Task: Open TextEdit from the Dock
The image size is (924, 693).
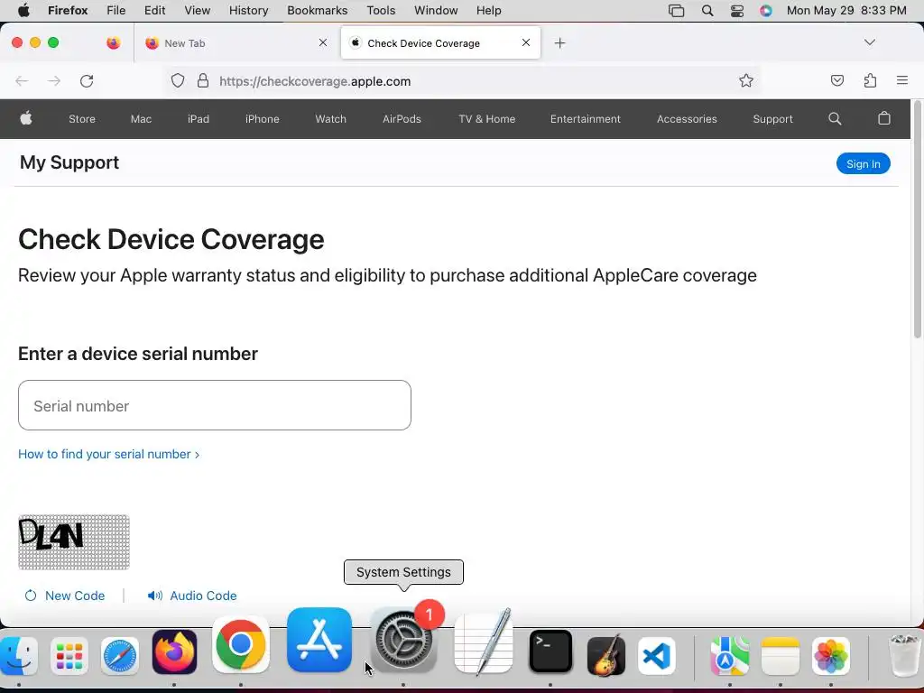Action: (484, 643)
